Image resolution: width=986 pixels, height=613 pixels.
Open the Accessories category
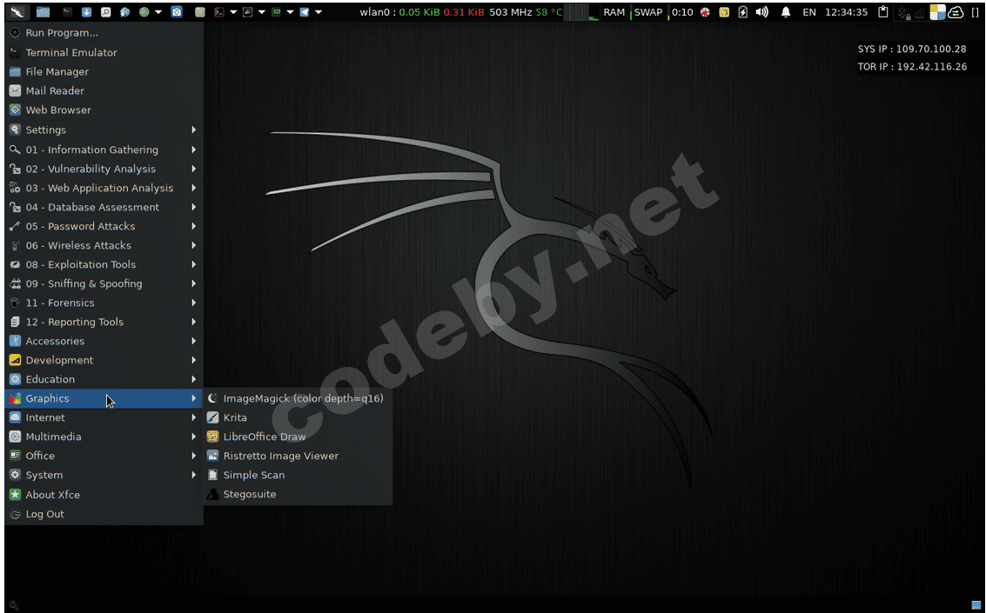(x=104, y=341)
